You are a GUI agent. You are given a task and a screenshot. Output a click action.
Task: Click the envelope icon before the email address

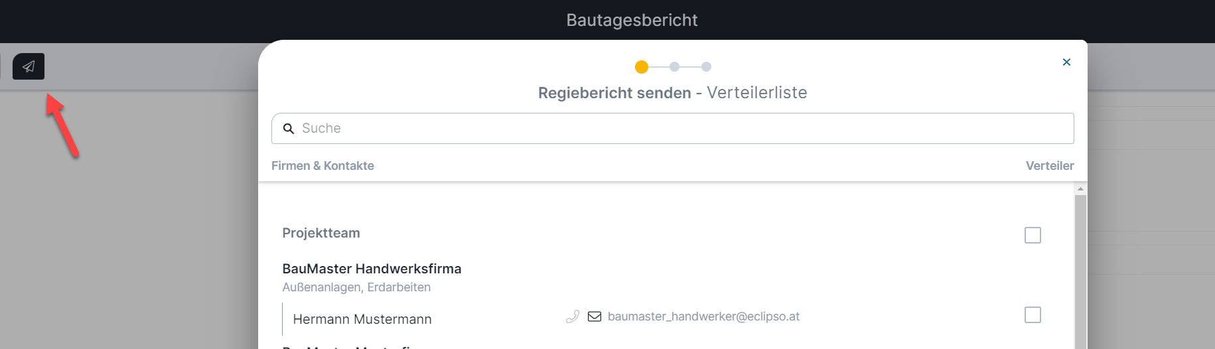(595, 316)
